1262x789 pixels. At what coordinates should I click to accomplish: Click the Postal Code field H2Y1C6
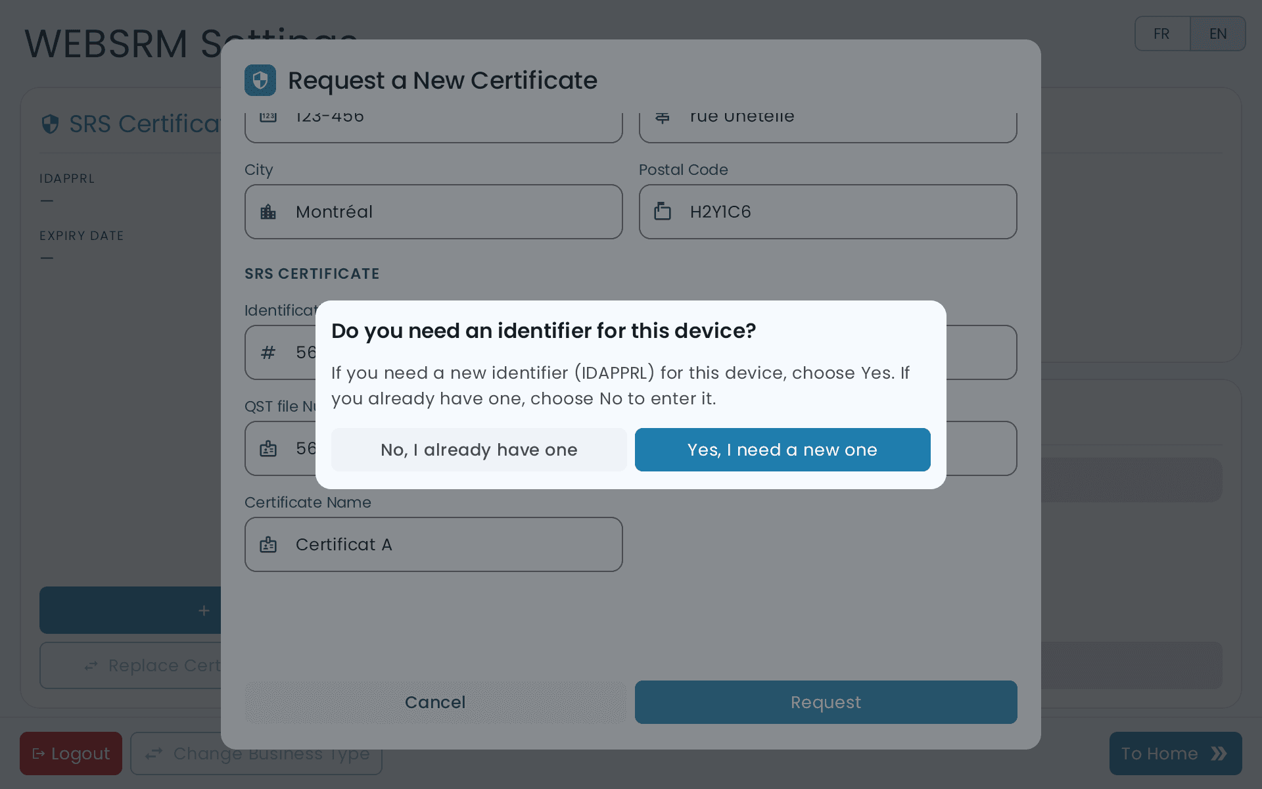[x=828, y=212]
